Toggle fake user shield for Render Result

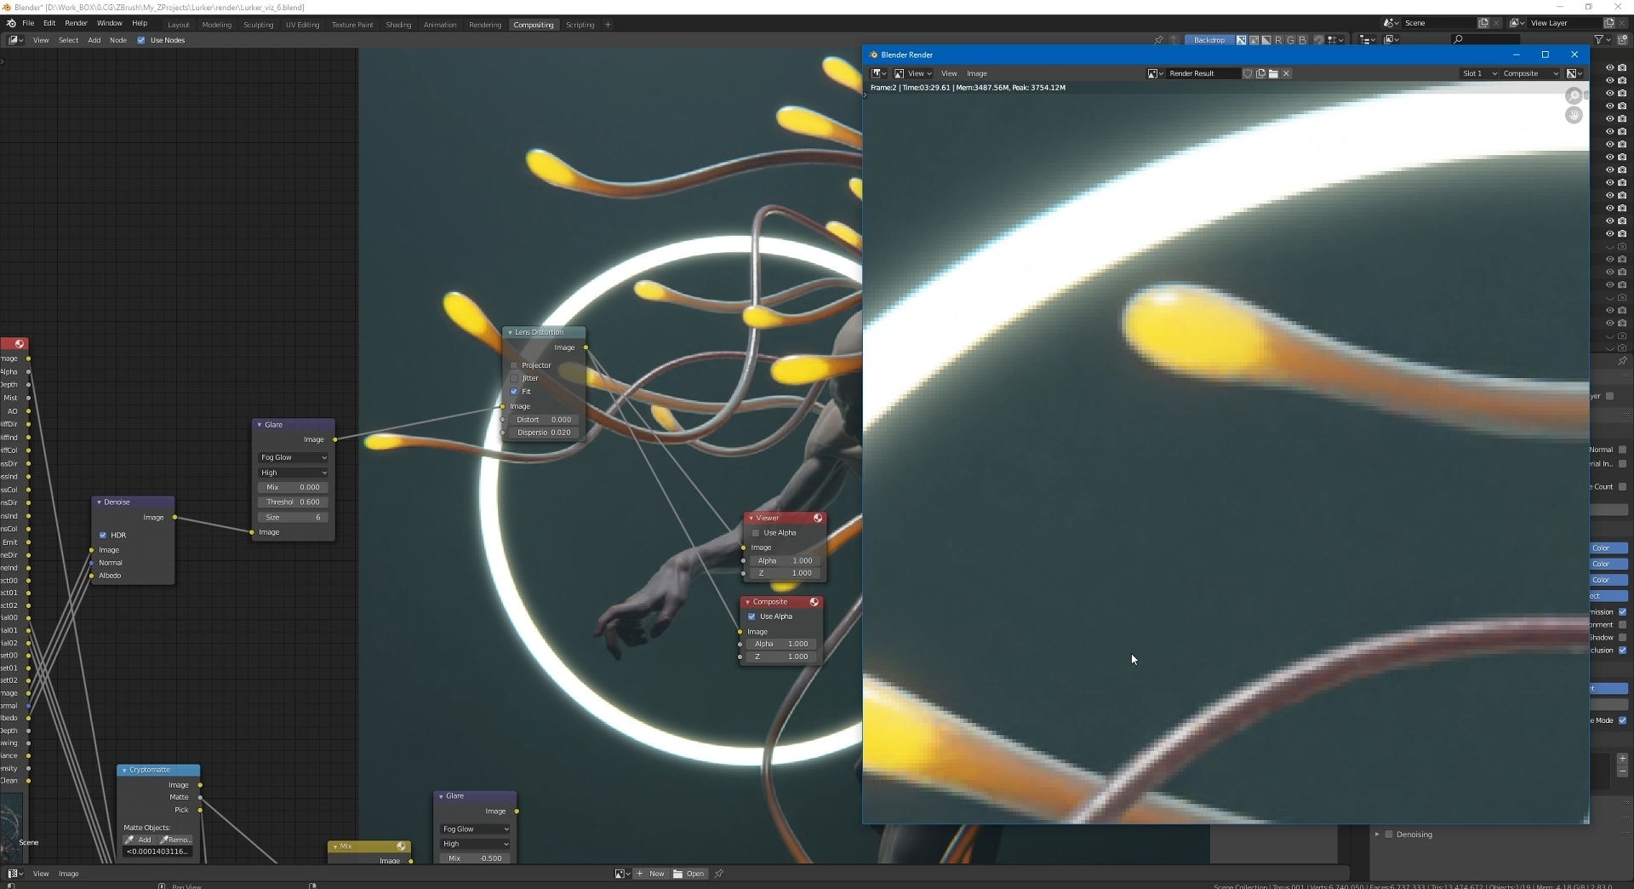(x=1248, y=74)
